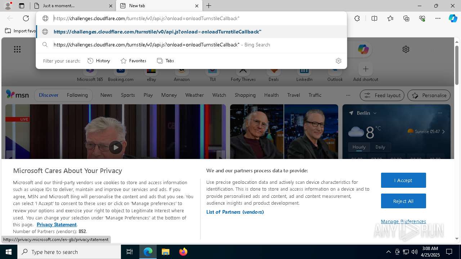Open the apps grid launcher on new tab page
The image size is (461, 259).
pos(17,49)
